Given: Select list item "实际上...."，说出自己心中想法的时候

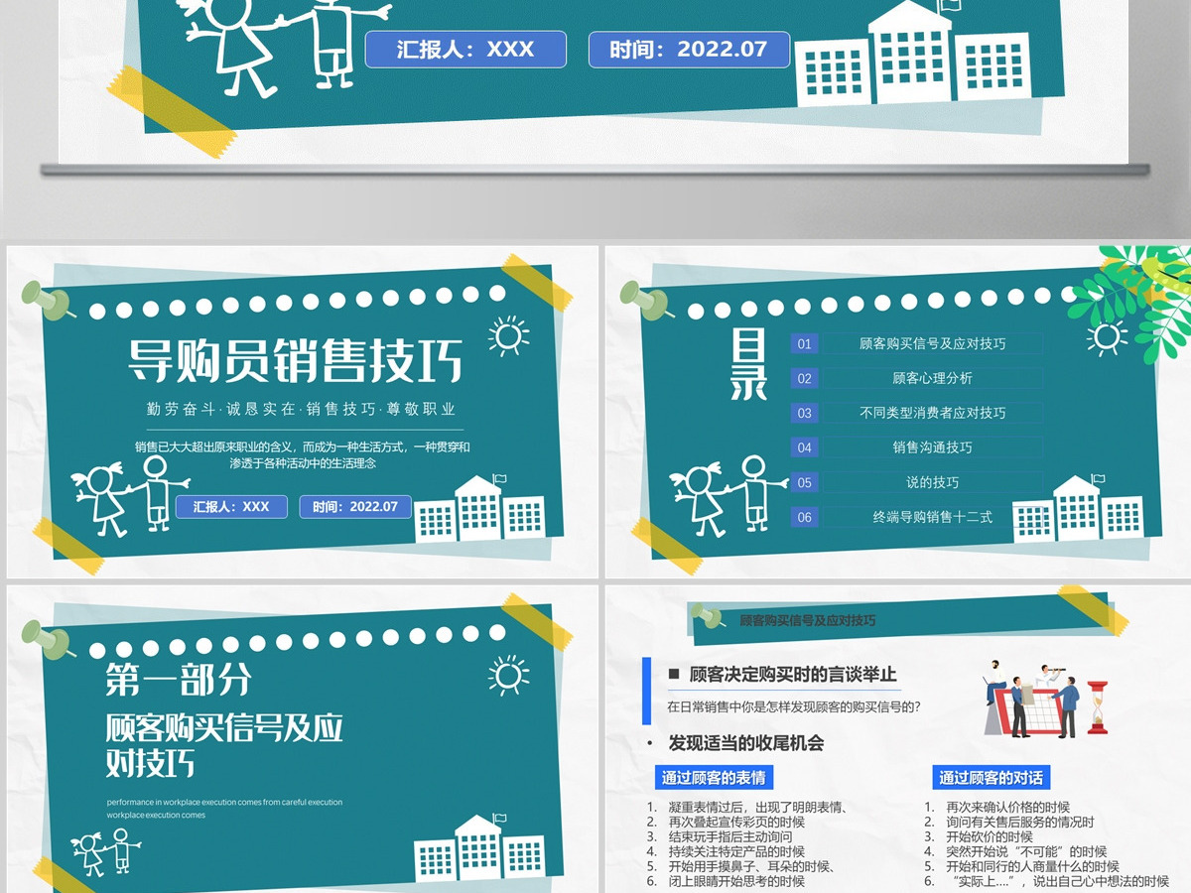Looking at the screenshot, I should [x=1057, y=882].
